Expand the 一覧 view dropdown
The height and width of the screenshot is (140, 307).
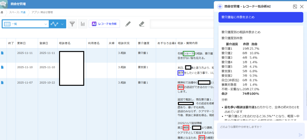(x=46, y=24)
